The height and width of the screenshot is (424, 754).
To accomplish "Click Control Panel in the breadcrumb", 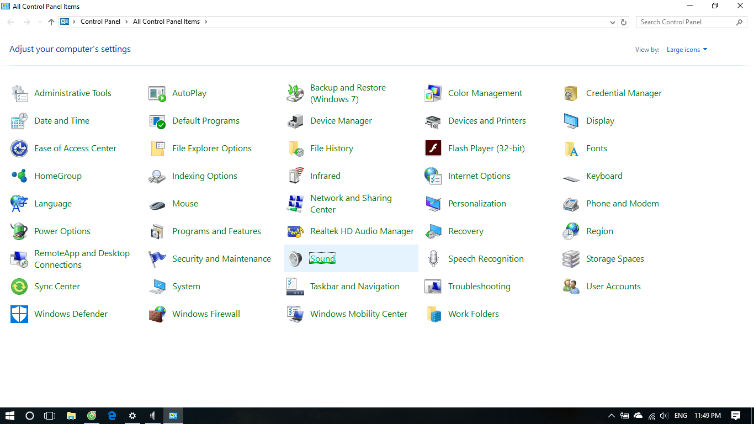I will pyautogui.click(x=100, y=22).
